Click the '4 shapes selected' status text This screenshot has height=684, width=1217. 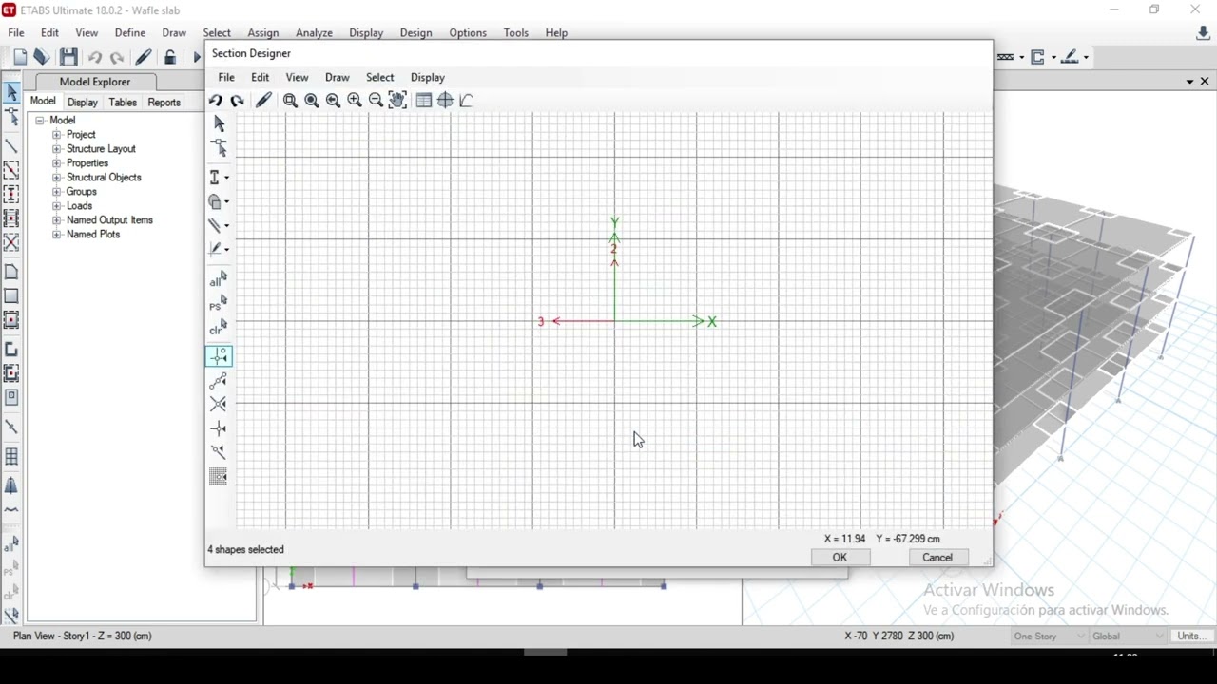(x=245, y=549)
